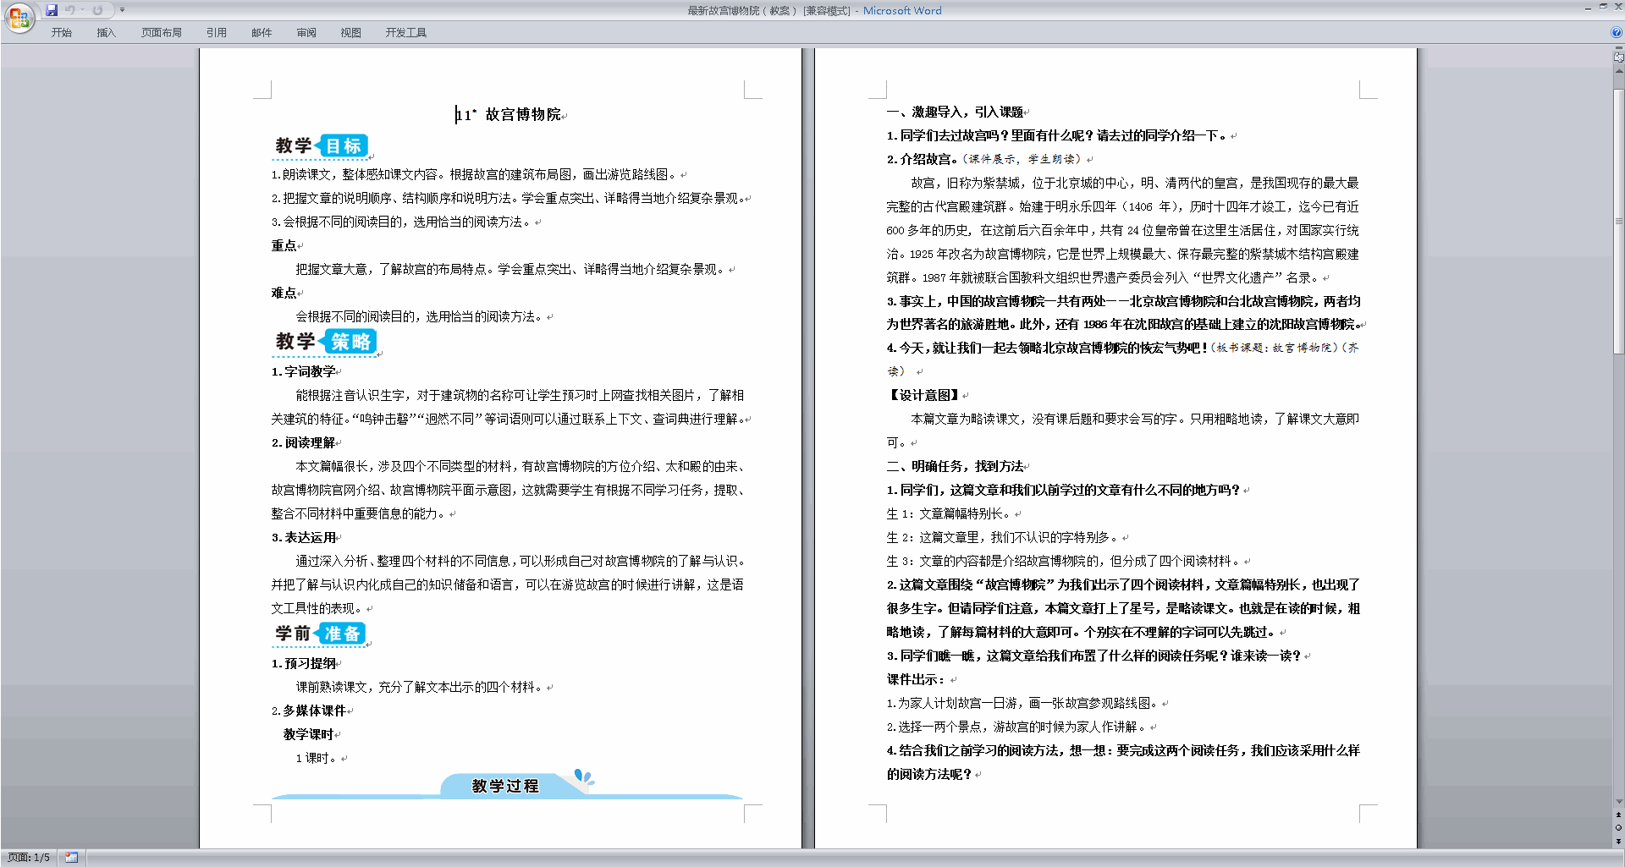Click the line 生2：这篇文章里，我们不认识的字特别多。

[x=1002, y=537]
